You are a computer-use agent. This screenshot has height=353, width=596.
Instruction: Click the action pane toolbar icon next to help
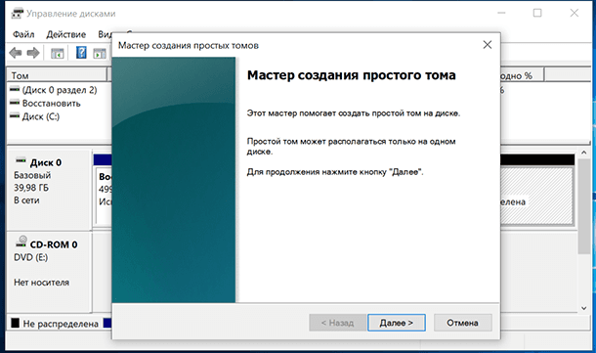(100, 53)
